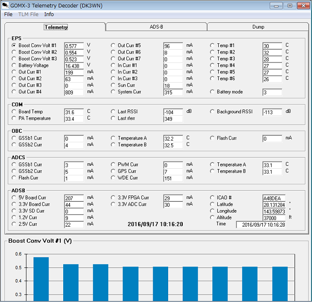The width and height of the screenshot is (312, 302).
Task: Select PWM Curr radio button
Action: click(113, 164)
